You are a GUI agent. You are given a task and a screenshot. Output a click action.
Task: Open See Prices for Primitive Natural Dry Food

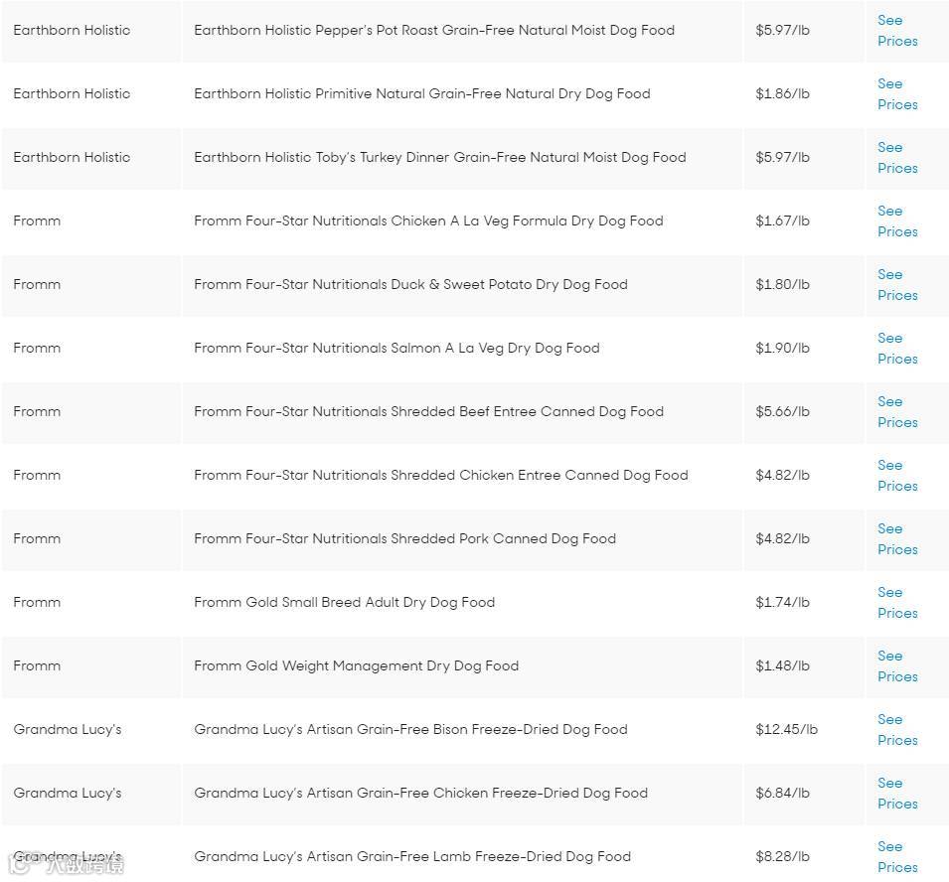[897, 94]
